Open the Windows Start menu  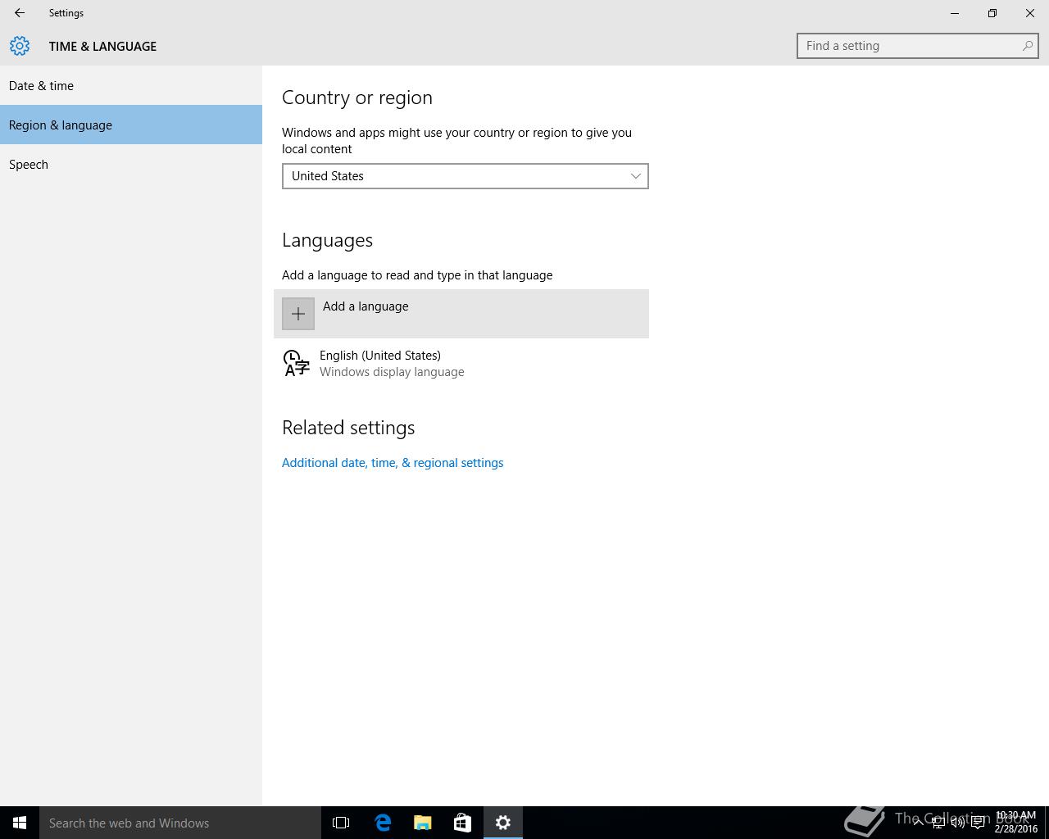tap(20, 823)
